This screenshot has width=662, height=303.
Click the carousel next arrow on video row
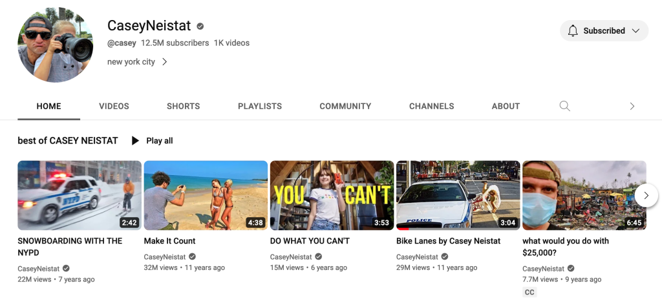(646, 195)
